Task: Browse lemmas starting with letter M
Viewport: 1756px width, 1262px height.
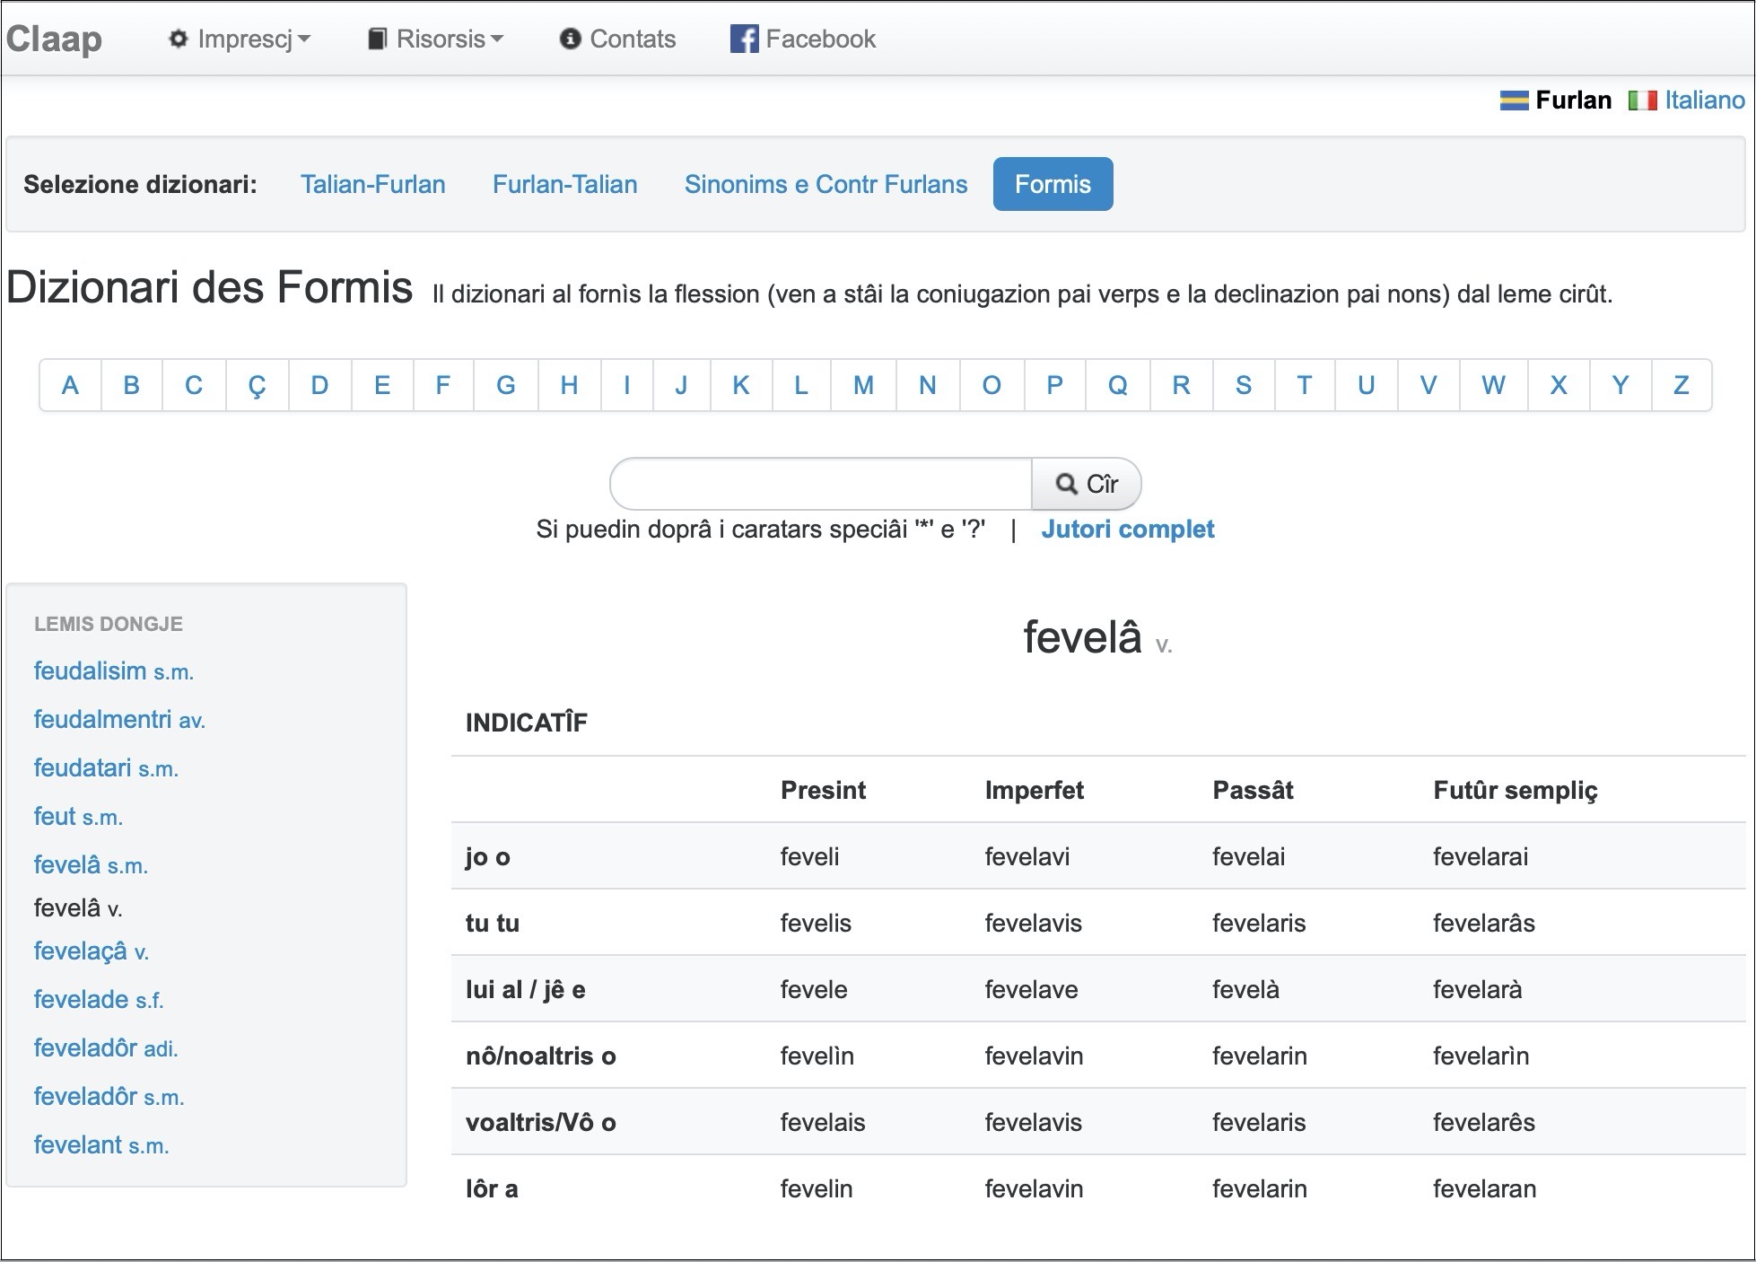Action: coord(864,385)
